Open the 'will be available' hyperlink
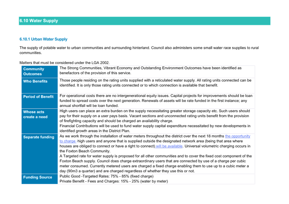Screen dimensions: 289x204 pyautogui.click(x=169, y=146)
